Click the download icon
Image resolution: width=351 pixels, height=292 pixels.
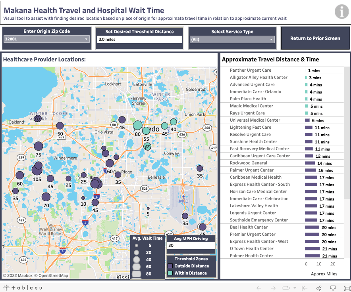[333, 288]
